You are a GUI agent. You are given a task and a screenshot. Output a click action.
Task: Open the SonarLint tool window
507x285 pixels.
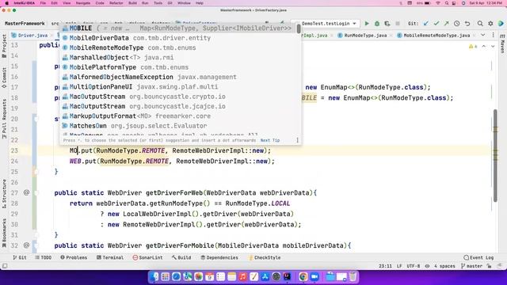[x=148, y=257]
